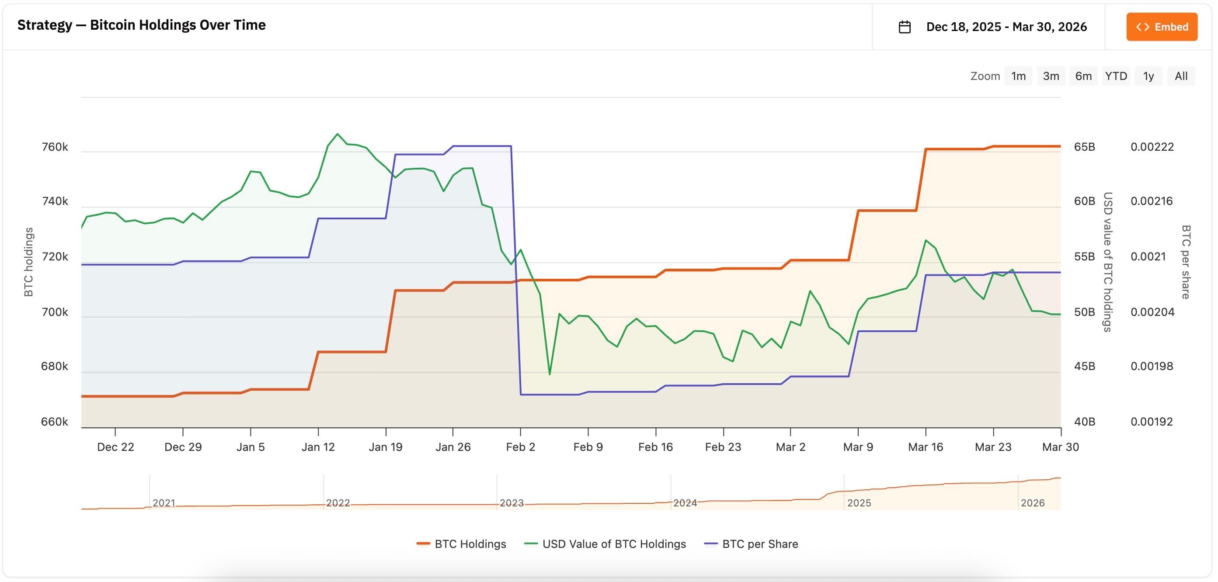Hide the BTC per Share series
Screen dimensions: 1218x582
760,544
